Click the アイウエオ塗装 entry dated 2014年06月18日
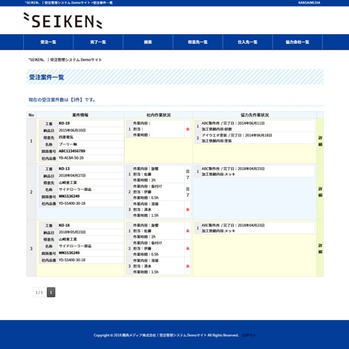Screen dimensions: 349x349 coord(255,138)
